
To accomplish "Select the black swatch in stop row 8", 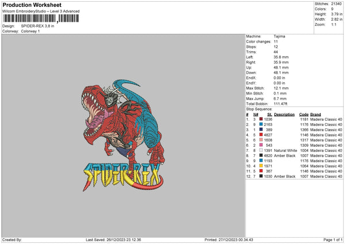I will (261, 155).
